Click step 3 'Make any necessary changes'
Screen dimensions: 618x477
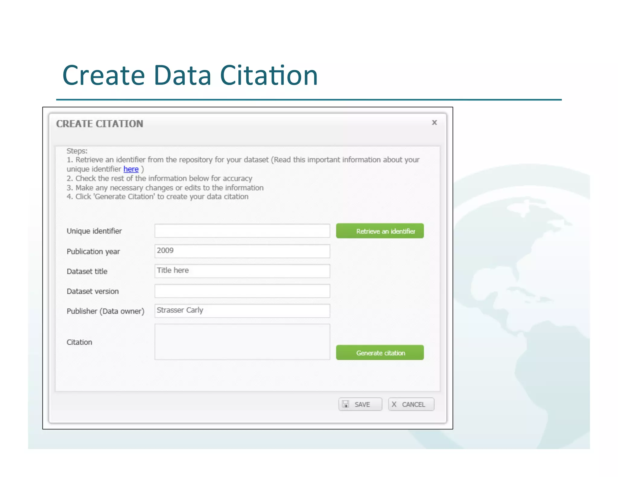165,188
